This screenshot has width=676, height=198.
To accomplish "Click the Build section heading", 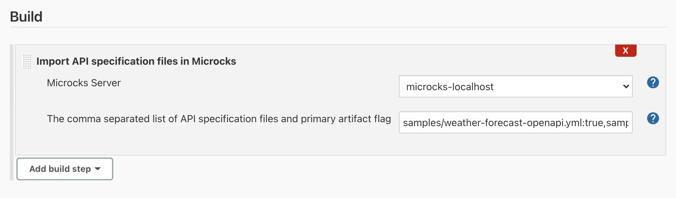I will pos(26,17).
